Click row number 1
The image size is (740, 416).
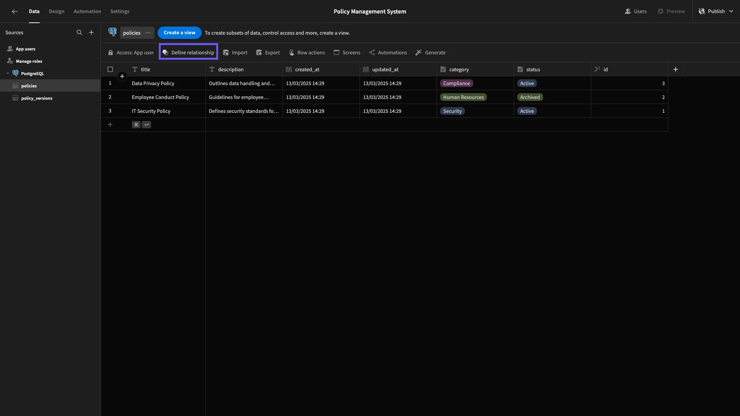[110, 83]
